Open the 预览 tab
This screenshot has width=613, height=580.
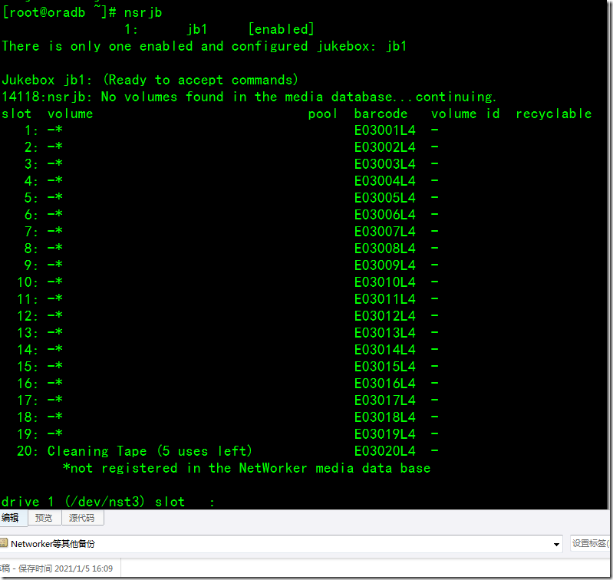tap(44, 518)
